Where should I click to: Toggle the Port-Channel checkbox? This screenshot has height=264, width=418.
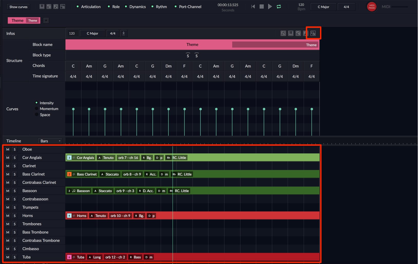[x=176, y=6]
